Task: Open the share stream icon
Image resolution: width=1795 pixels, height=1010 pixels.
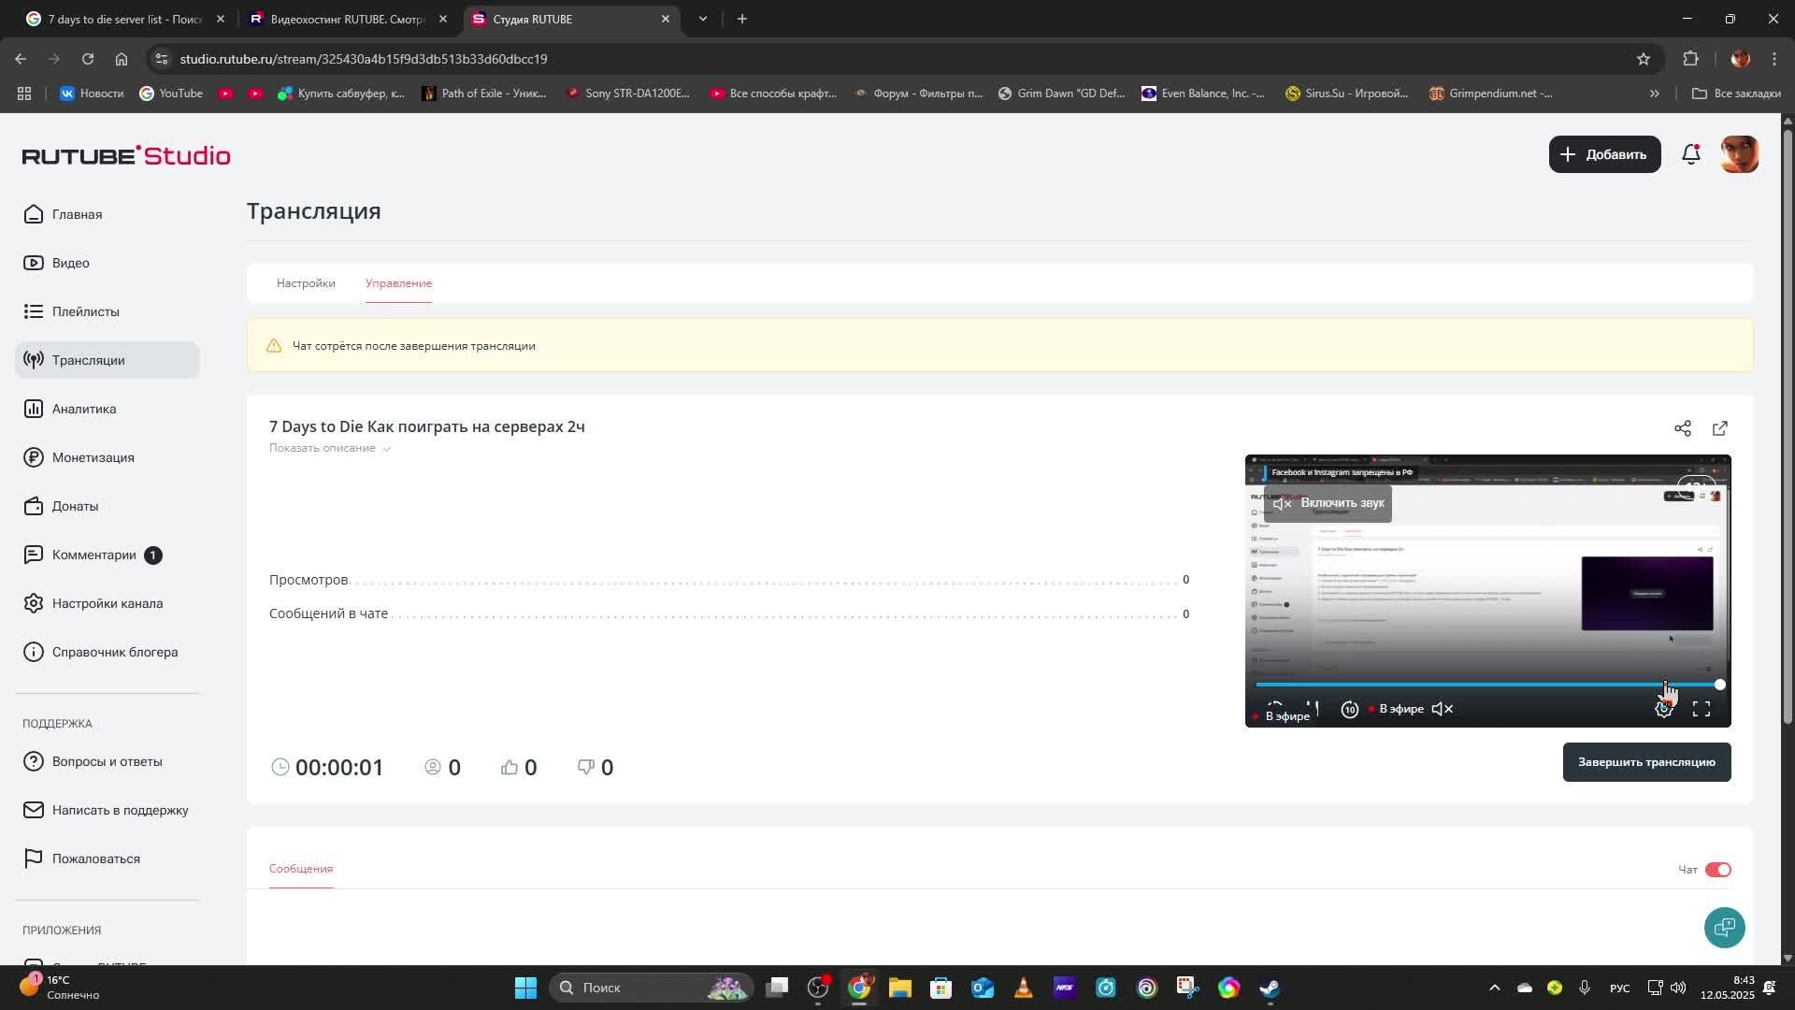Action: [x=1682, y=428]
